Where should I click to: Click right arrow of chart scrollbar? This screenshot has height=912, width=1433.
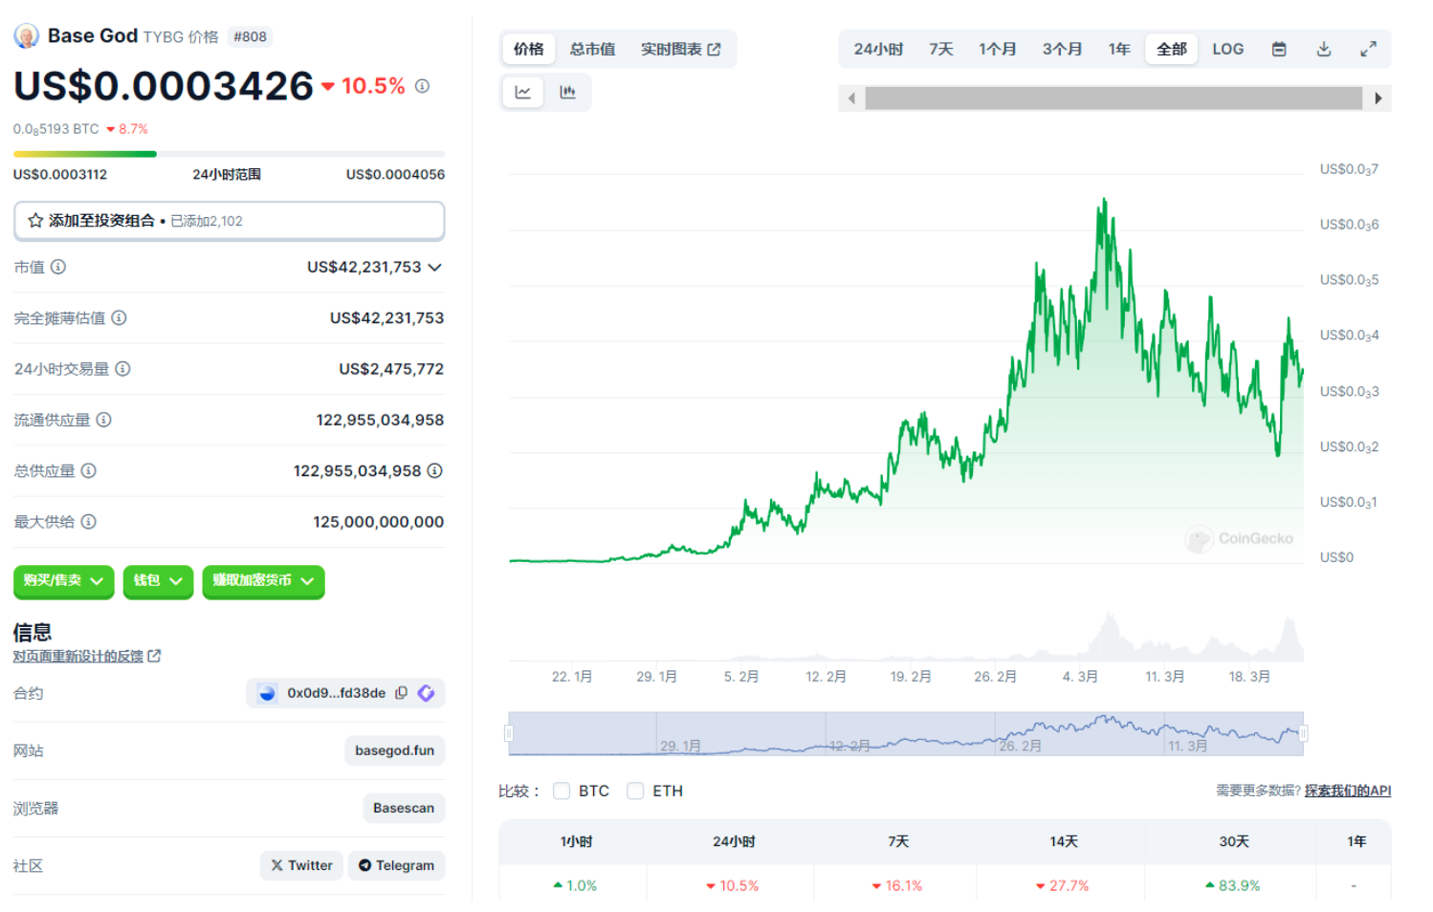click(1378, 98)
